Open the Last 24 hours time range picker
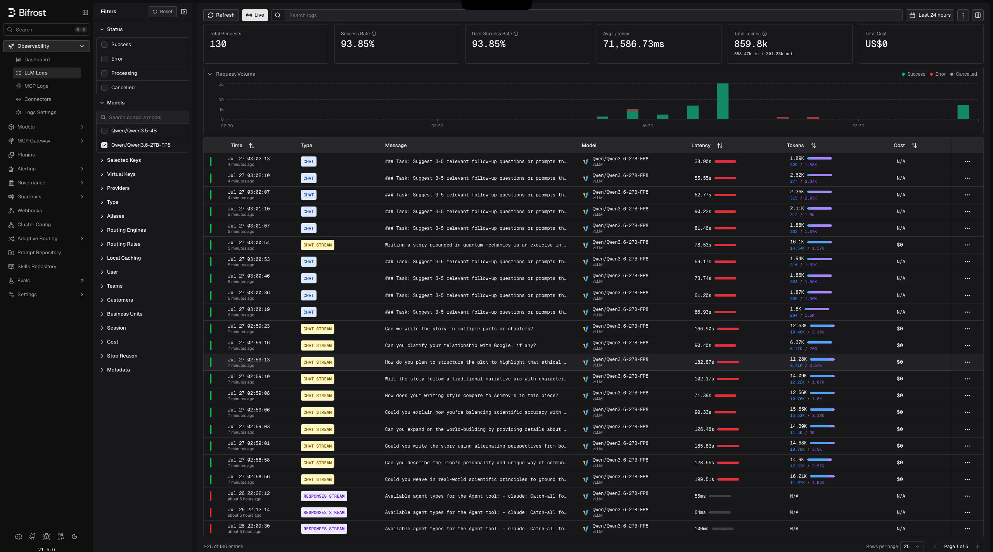 pos(930,15)
